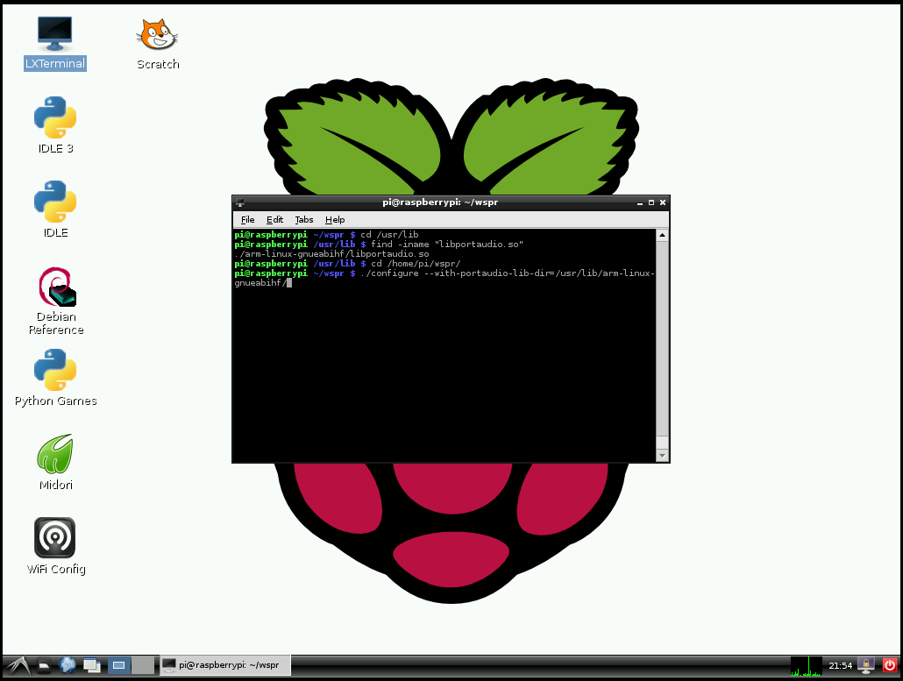
Task: Open the IDLE Python shortcut
Action: tap(55, 209)
